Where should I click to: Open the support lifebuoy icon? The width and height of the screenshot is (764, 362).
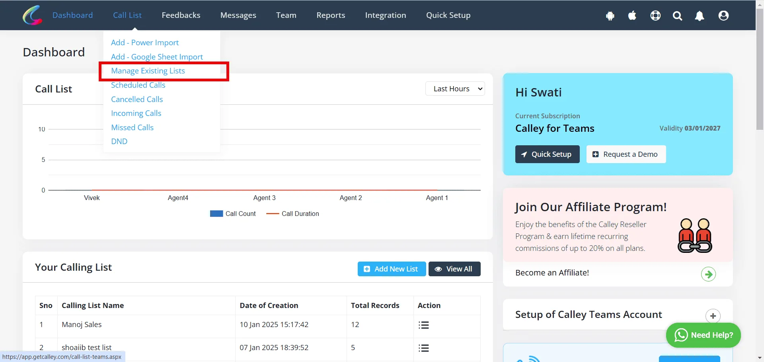click(x=655, y=15)
